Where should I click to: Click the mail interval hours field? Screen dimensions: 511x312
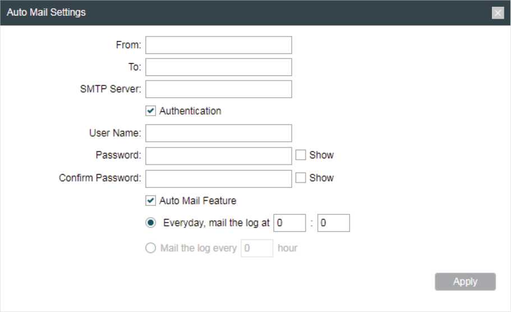click(x=257, y=248)
